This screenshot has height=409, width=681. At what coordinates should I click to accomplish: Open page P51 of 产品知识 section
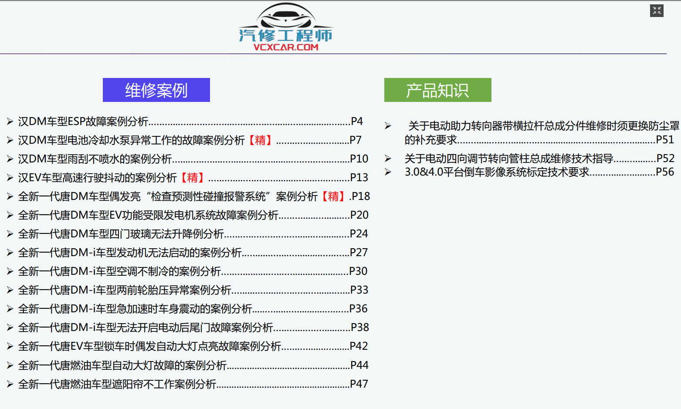click(x=665, y=140)
